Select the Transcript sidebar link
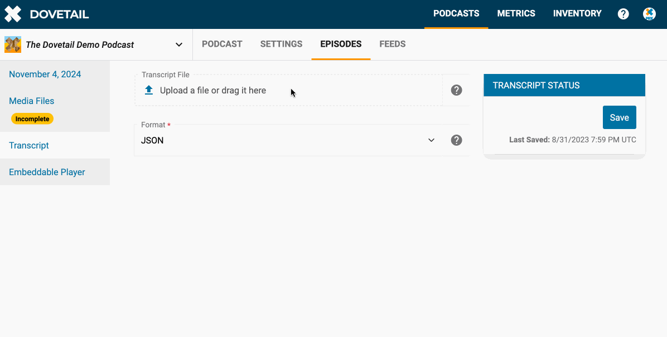The image size is (667, 337). pos(29,145)
